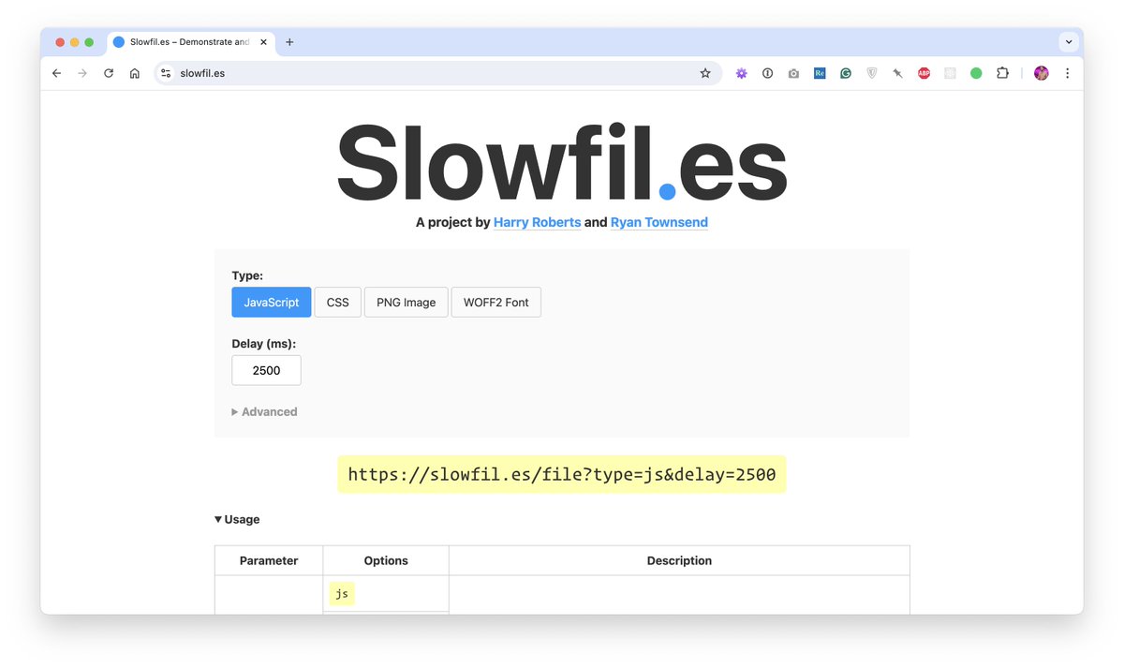Collapse the Usage section
1124x668 pixels.
click(x=237, y=519)
